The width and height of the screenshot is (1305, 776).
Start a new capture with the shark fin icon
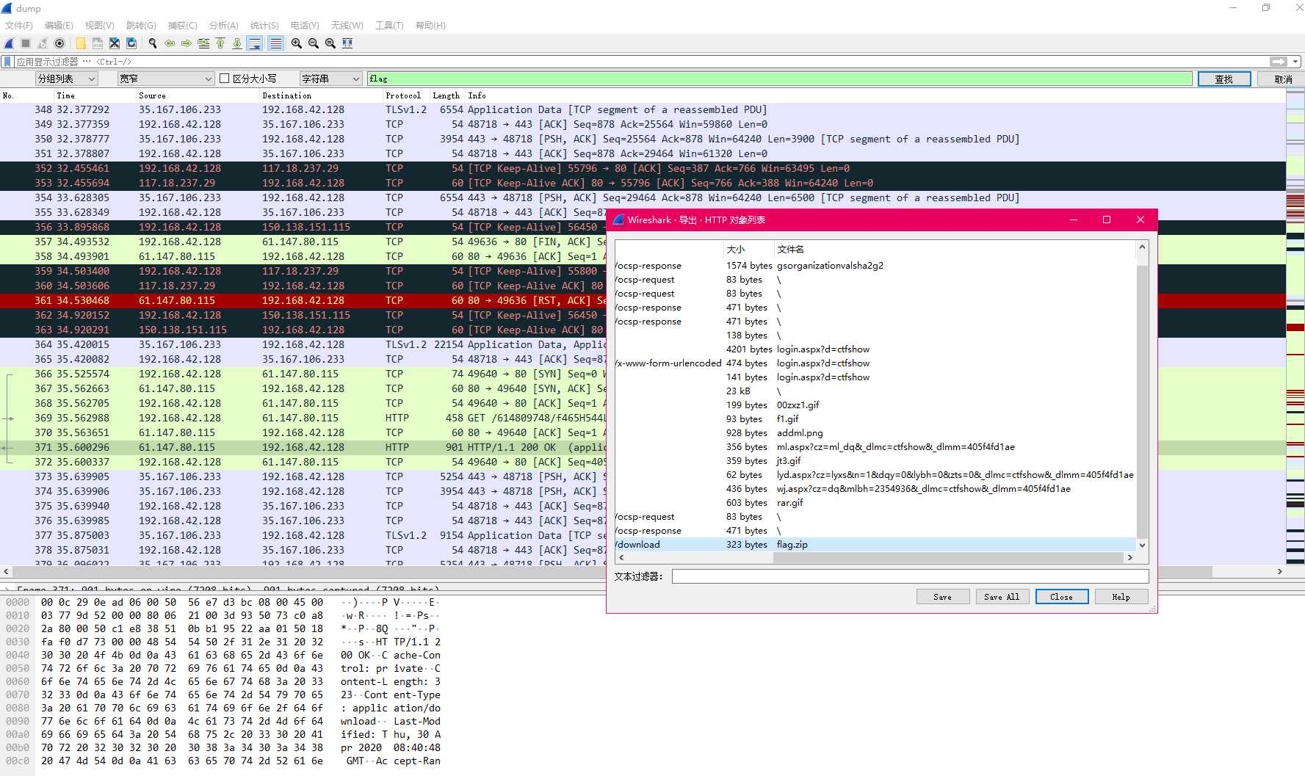(x=9, y=43)
